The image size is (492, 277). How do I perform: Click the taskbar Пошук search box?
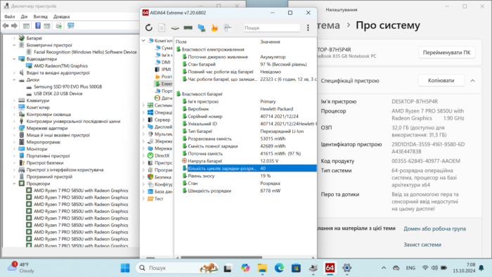[x=177, y=268]
